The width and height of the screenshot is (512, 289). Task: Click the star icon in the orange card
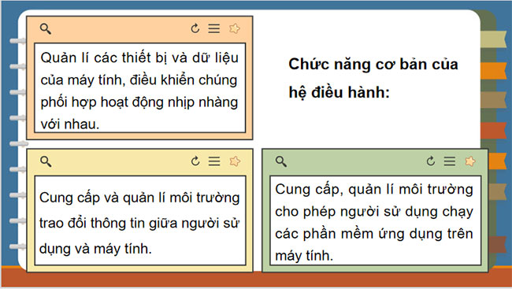[x=235, y=28]
